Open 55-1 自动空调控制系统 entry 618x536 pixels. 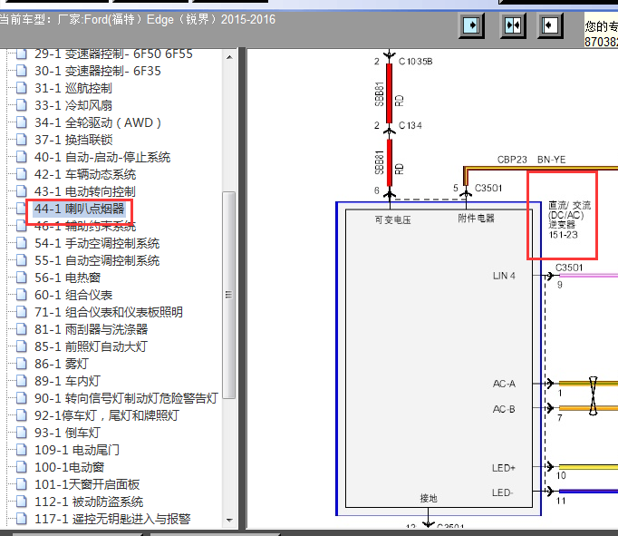(97, 260)
